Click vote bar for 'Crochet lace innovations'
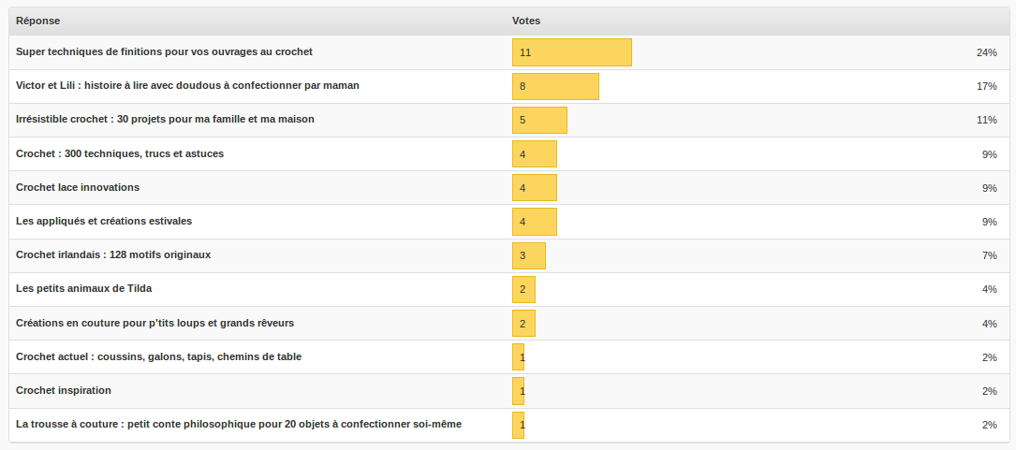Image resolution: width=1016 pixels, height=450 pixels. point(534,187)
